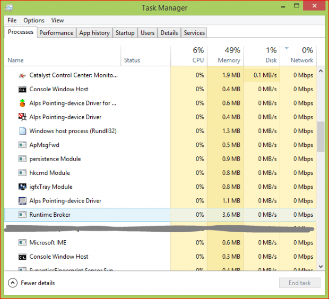Click the Runtime Broker process icon
This screenshot has height=299, width=329.
(x=22, y=215)
